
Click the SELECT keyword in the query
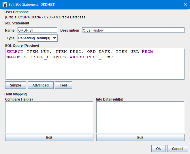15,52
